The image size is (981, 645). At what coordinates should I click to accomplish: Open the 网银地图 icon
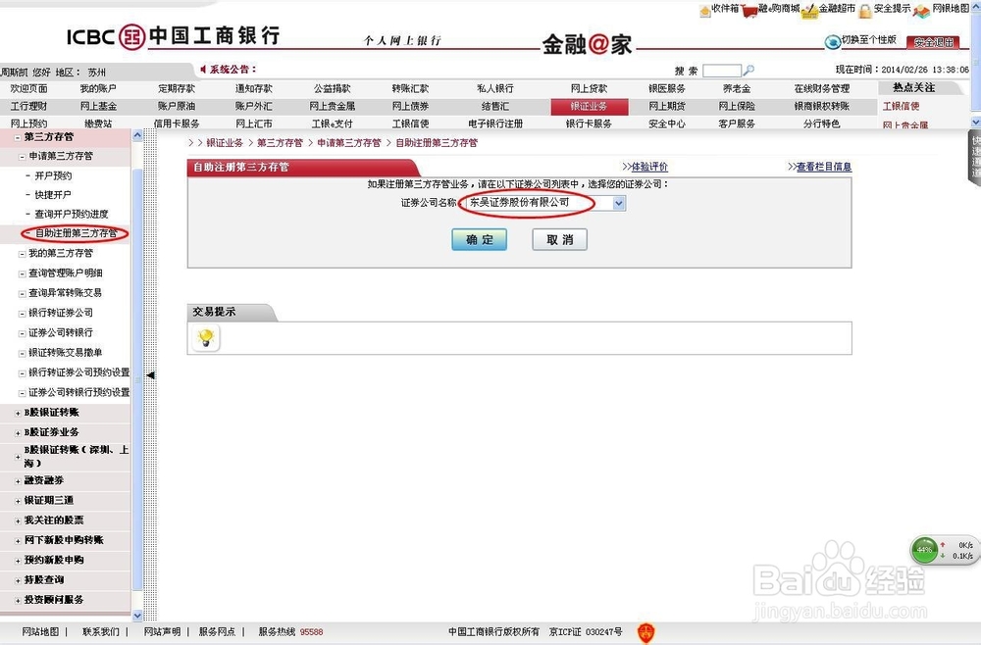pos(921,11)
